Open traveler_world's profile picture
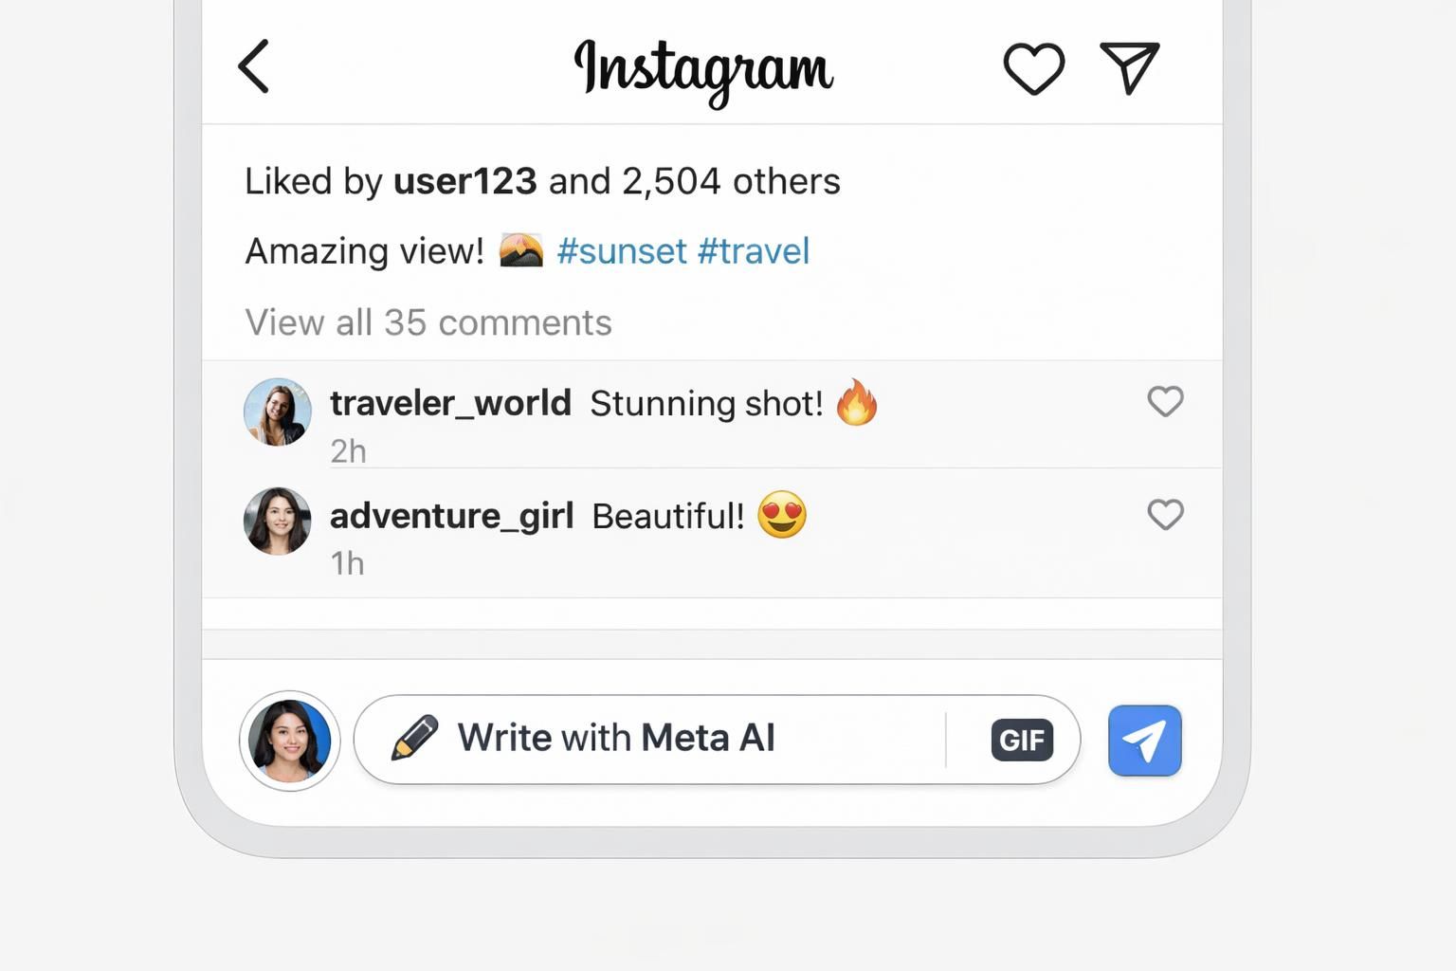The width and height of the screenshot is (1456, 971). tap(277, 412)
